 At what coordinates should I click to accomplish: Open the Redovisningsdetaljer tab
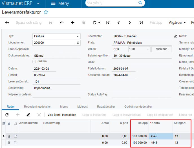(x=38, y=107)
